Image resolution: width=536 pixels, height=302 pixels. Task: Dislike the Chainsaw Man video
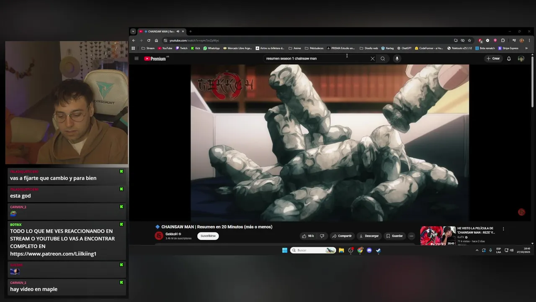pos(322,236)
